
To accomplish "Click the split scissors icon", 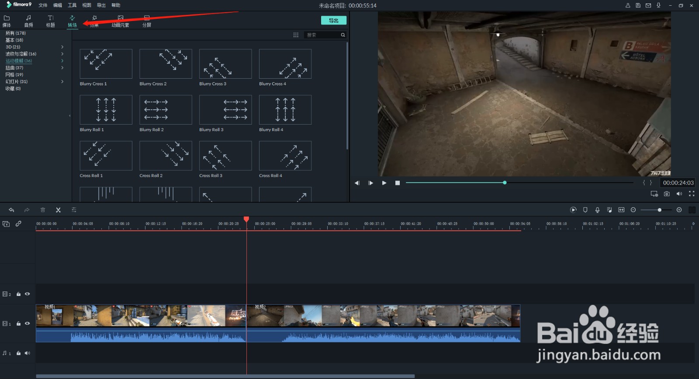I will (x=58, y=210).
